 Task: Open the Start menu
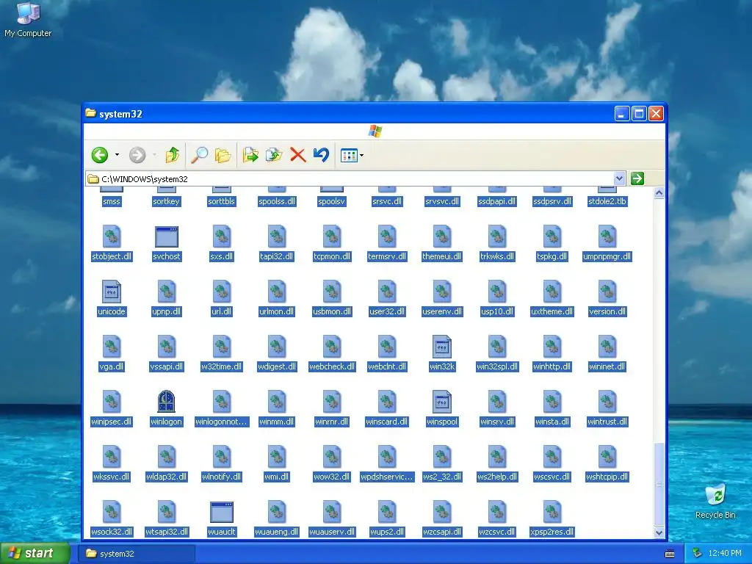click(35, 553)
